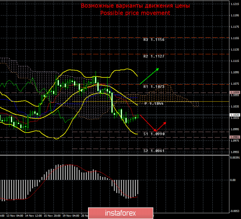This screenshot has height=219, width=241.
Task: Click the Russian chart title text
Action: (135, 6)
